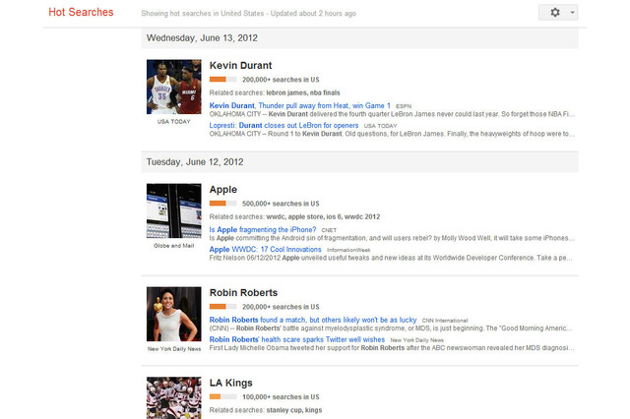Screen dimensions: 630x419
Task: Click the CNN International source label
Action: click(445, 321)
